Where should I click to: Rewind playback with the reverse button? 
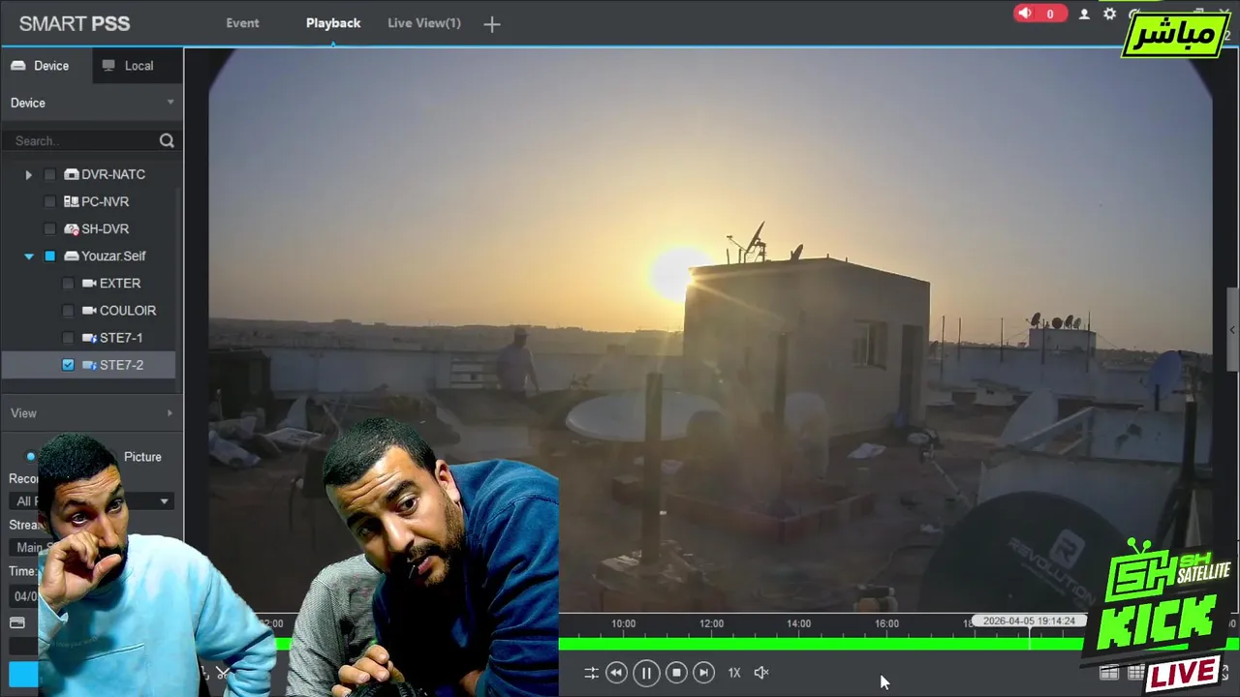pyautogui.click(x=616, y=672)
